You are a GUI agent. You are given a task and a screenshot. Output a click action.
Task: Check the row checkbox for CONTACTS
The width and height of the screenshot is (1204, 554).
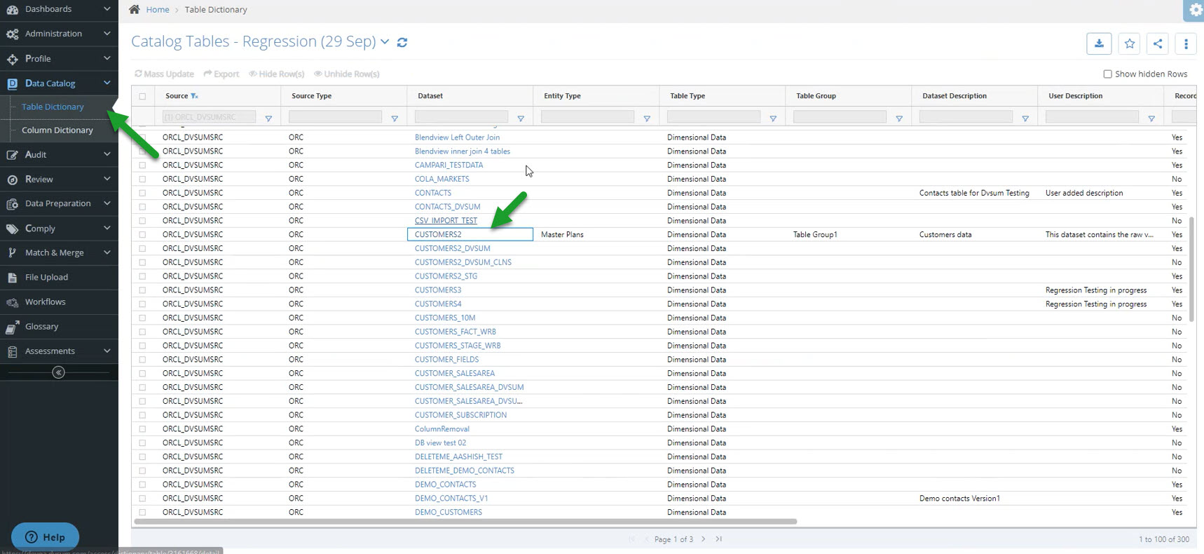point(142,193)
